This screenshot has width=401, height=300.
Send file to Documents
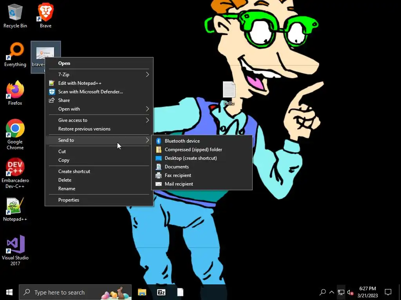[x=202, y=166]
